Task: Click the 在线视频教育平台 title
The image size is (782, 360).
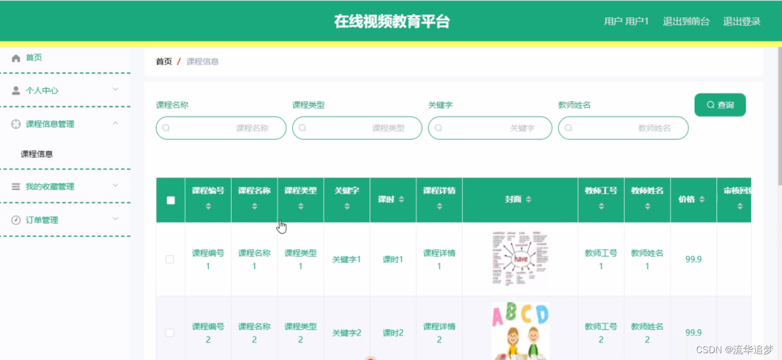Action: pyautogui.click(x=392, y=21)
